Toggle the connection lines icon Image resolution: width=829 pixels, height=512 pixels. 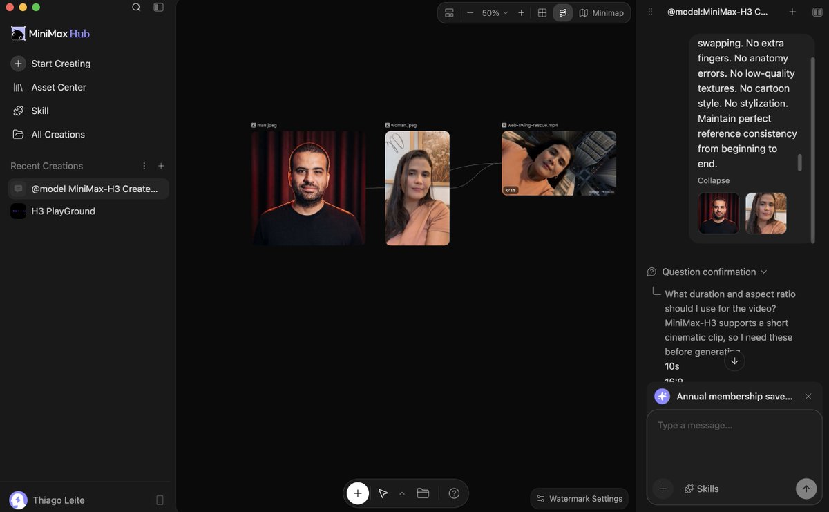(563, 13)
